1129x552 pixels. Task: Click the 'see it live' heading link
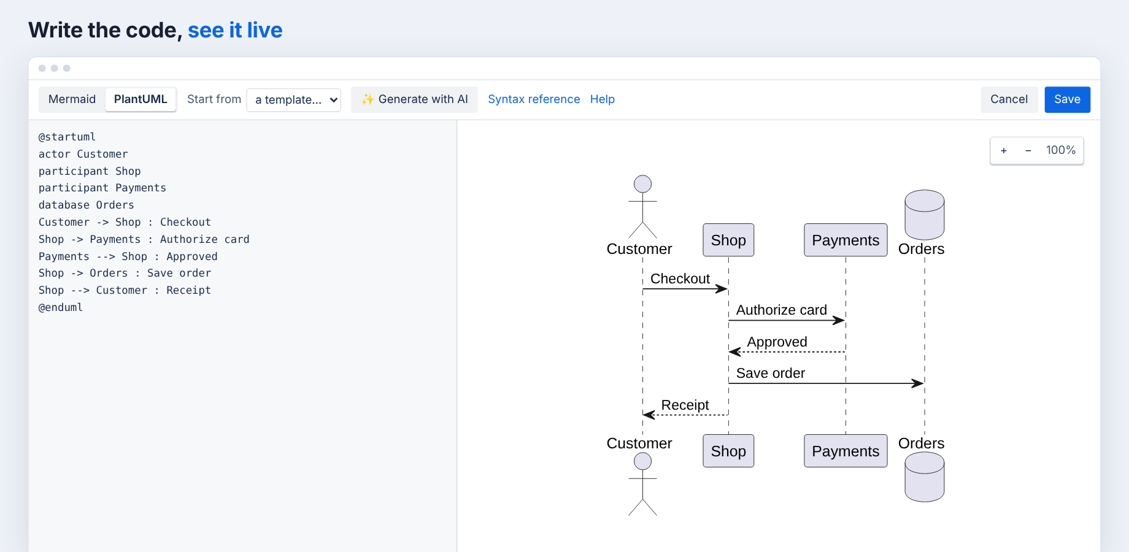(x=235, y=30)
